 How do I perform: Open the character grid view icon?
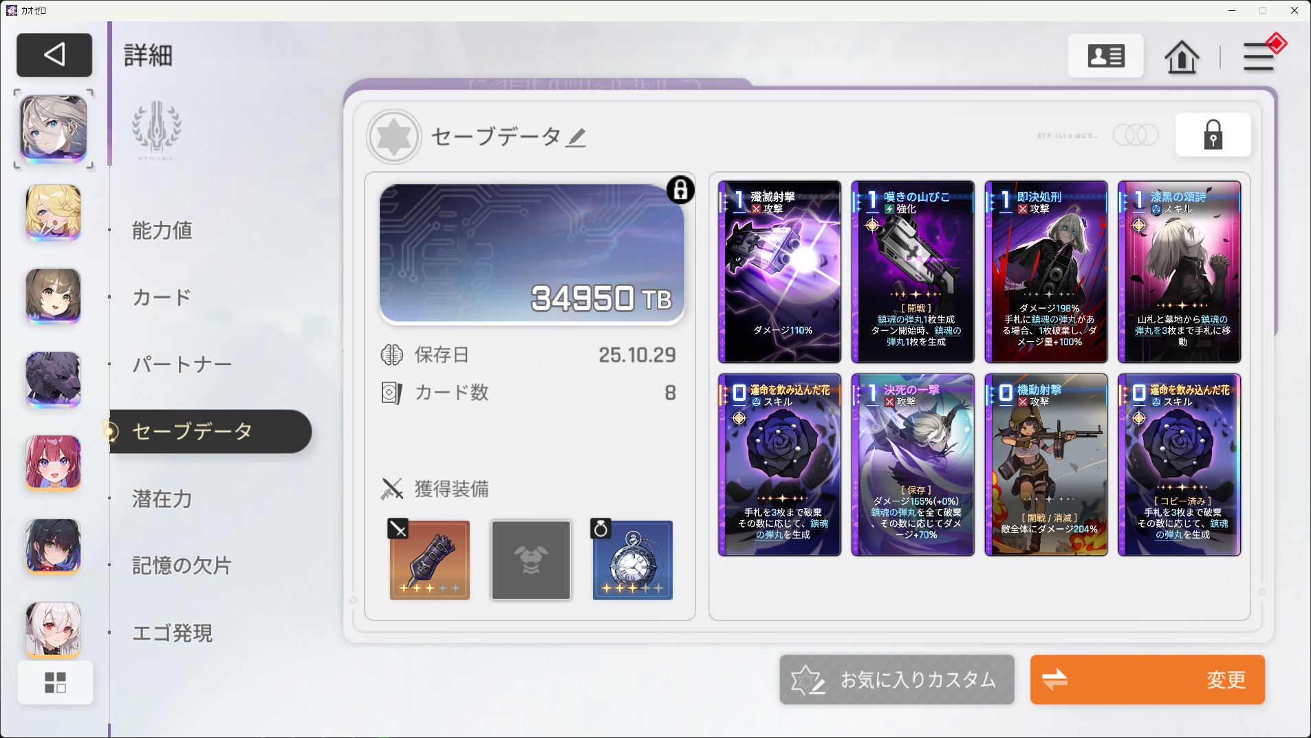pos(55,683)
